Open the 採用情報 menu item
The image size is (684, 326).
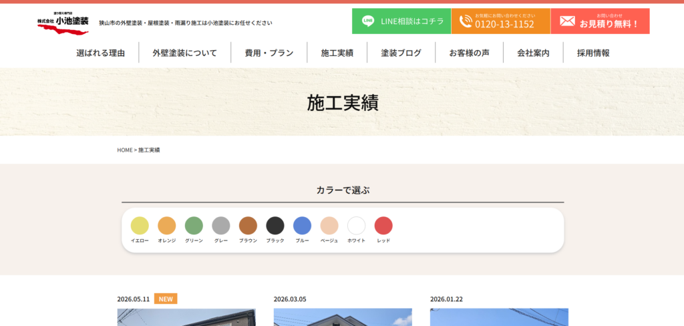(x=593, y=53)
